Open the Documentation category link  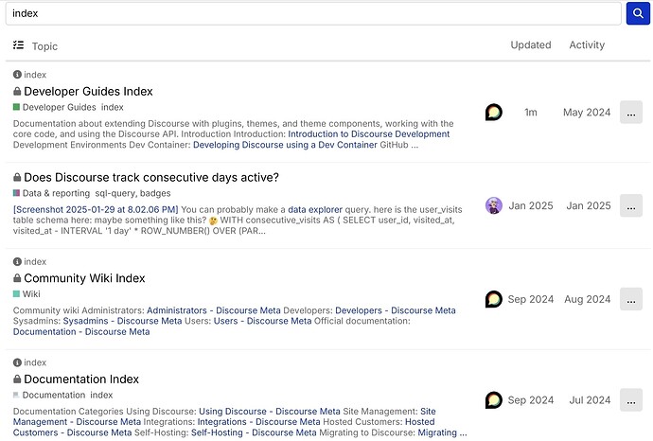[x=54, y=395]
